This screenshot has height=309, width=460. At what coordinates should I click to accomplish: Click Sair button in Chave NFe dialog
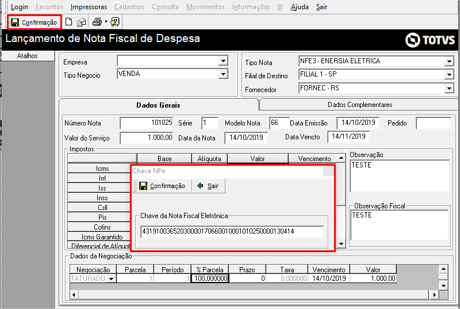coord(208,186)
